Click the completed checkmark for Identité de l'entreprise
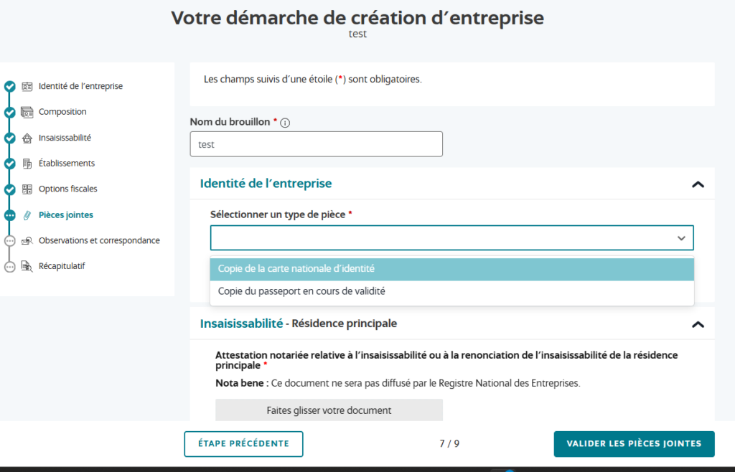The height and width of the screenshot is (472, 735). [x=10, y=87]
